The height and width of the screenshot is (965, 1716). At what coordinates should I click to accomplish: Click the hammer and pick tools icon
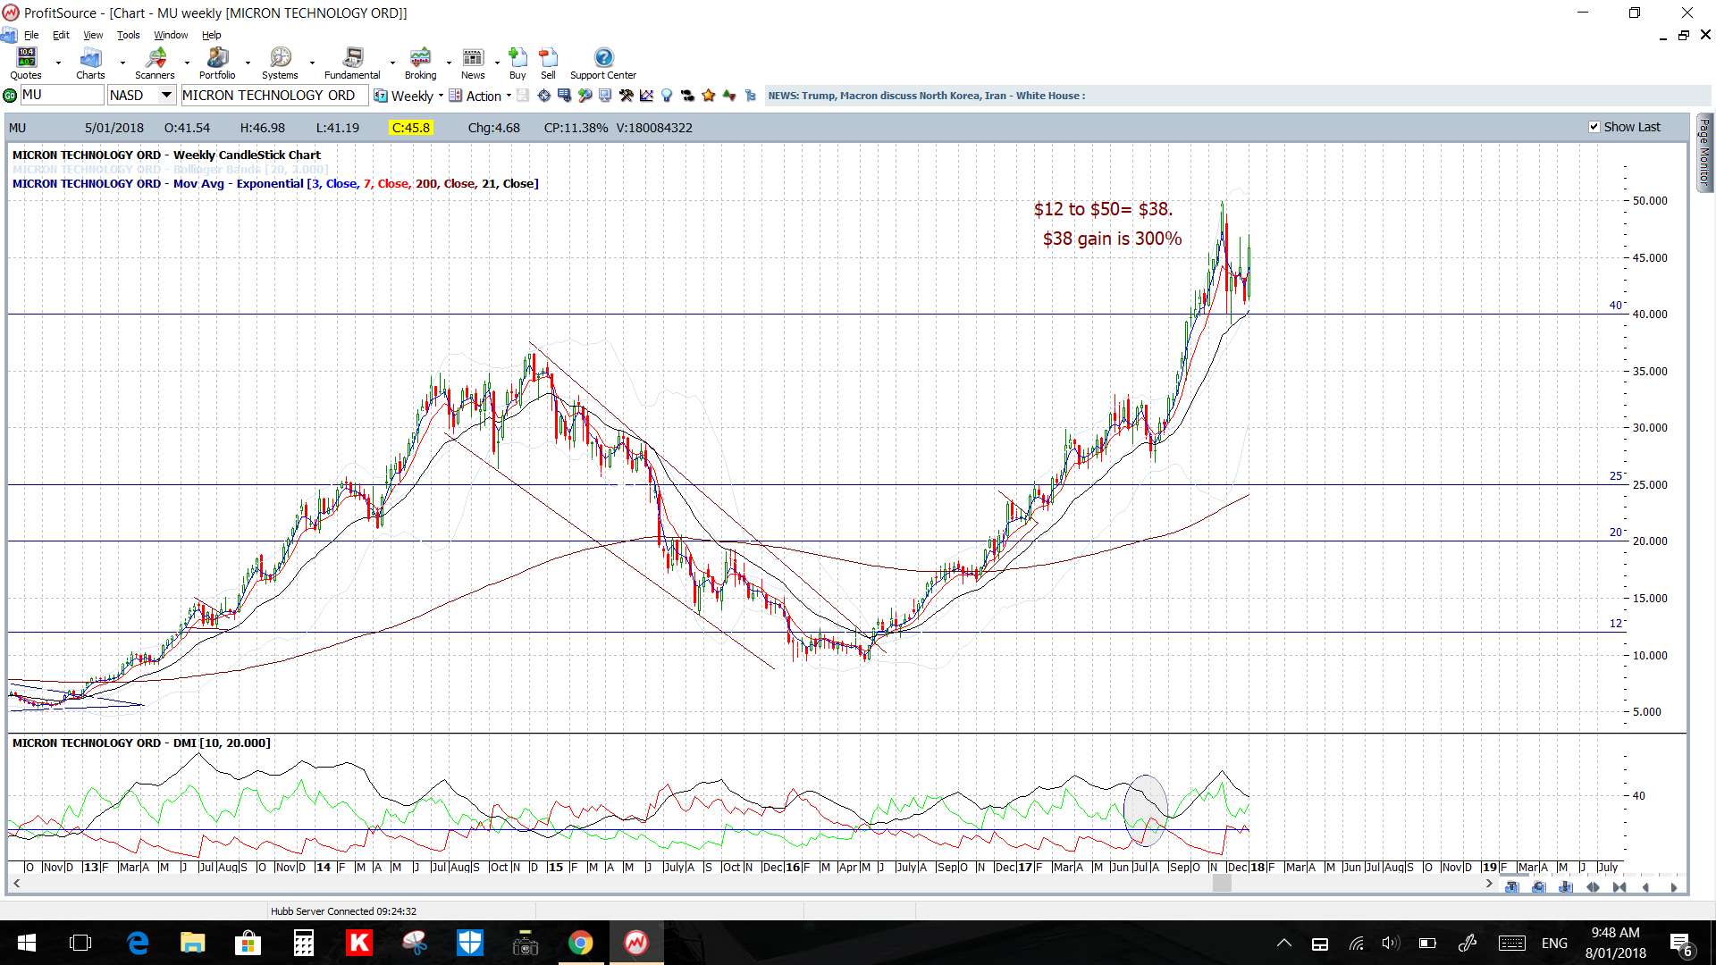point(626,96)
